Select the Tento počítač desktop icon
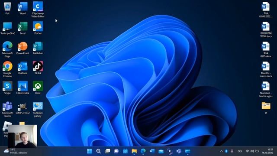Image resolution: width=277 pixels, height=156 pixels. tap(7, 28)
